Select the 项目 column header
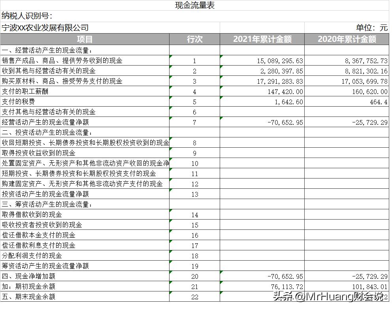392x310 pixels. click(85, 39)
